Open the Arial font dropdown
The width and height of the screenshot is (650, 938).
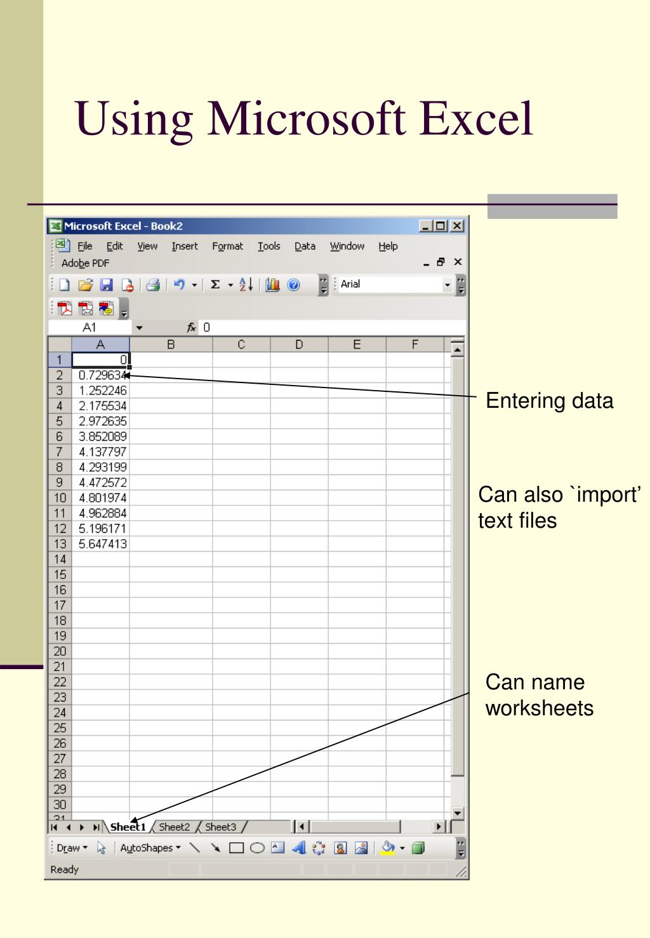coord(448,285)
